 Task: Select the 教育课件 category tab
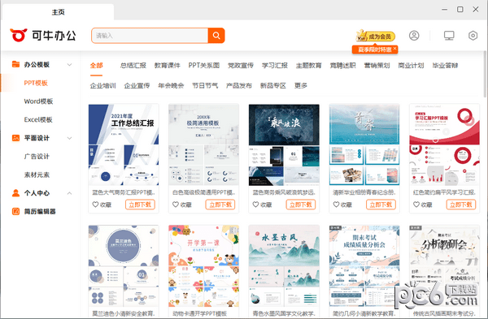pos(168,66)
